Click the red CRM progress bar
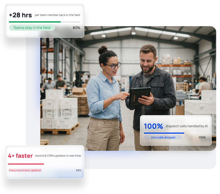220x194 pixels. coord(26,164)
